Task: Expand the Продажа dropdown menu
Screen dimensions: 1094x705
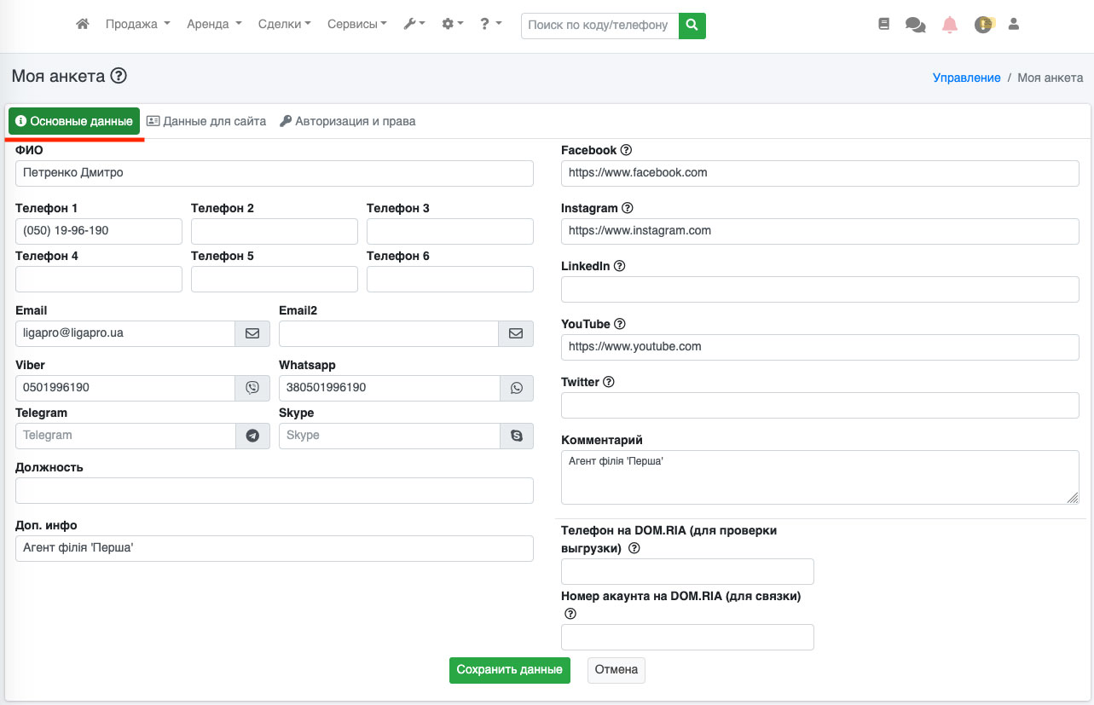Action: click(x=137, y=25)
